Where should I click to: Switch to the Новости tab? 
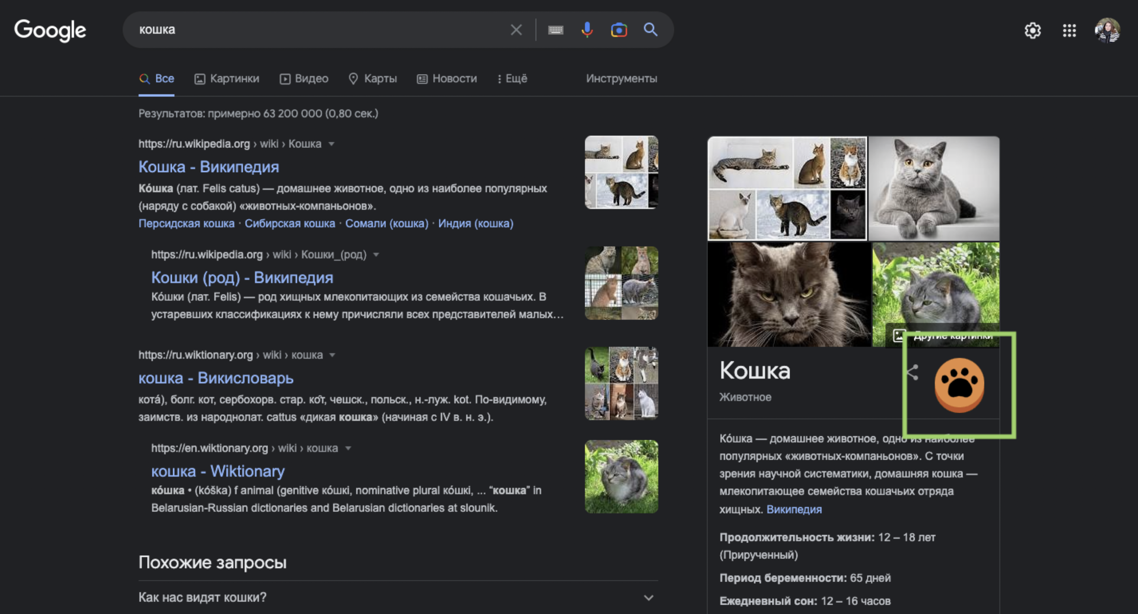447,79
